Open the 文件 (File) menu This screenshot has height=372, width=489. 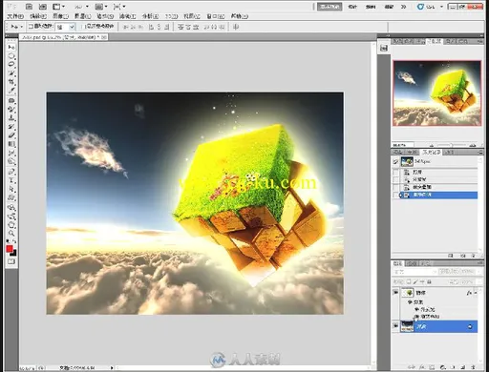coord(15,16)
